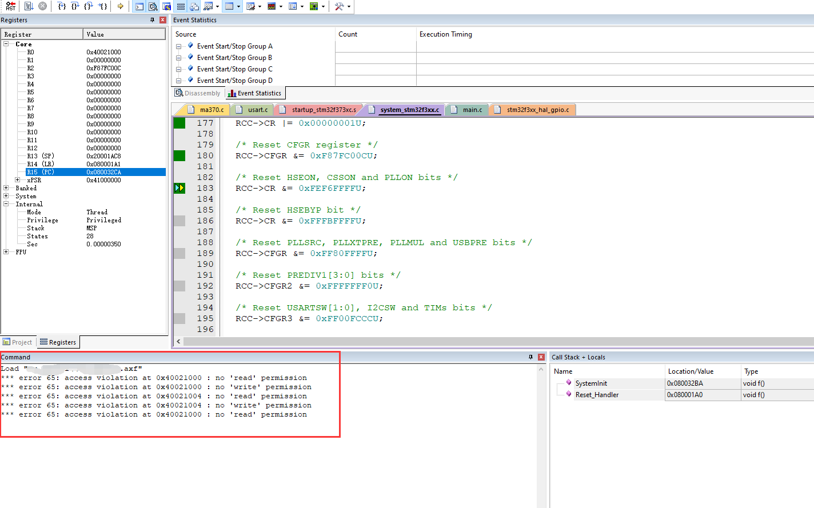Toggle the Registers Window toolbar icon

coord(180,6)
